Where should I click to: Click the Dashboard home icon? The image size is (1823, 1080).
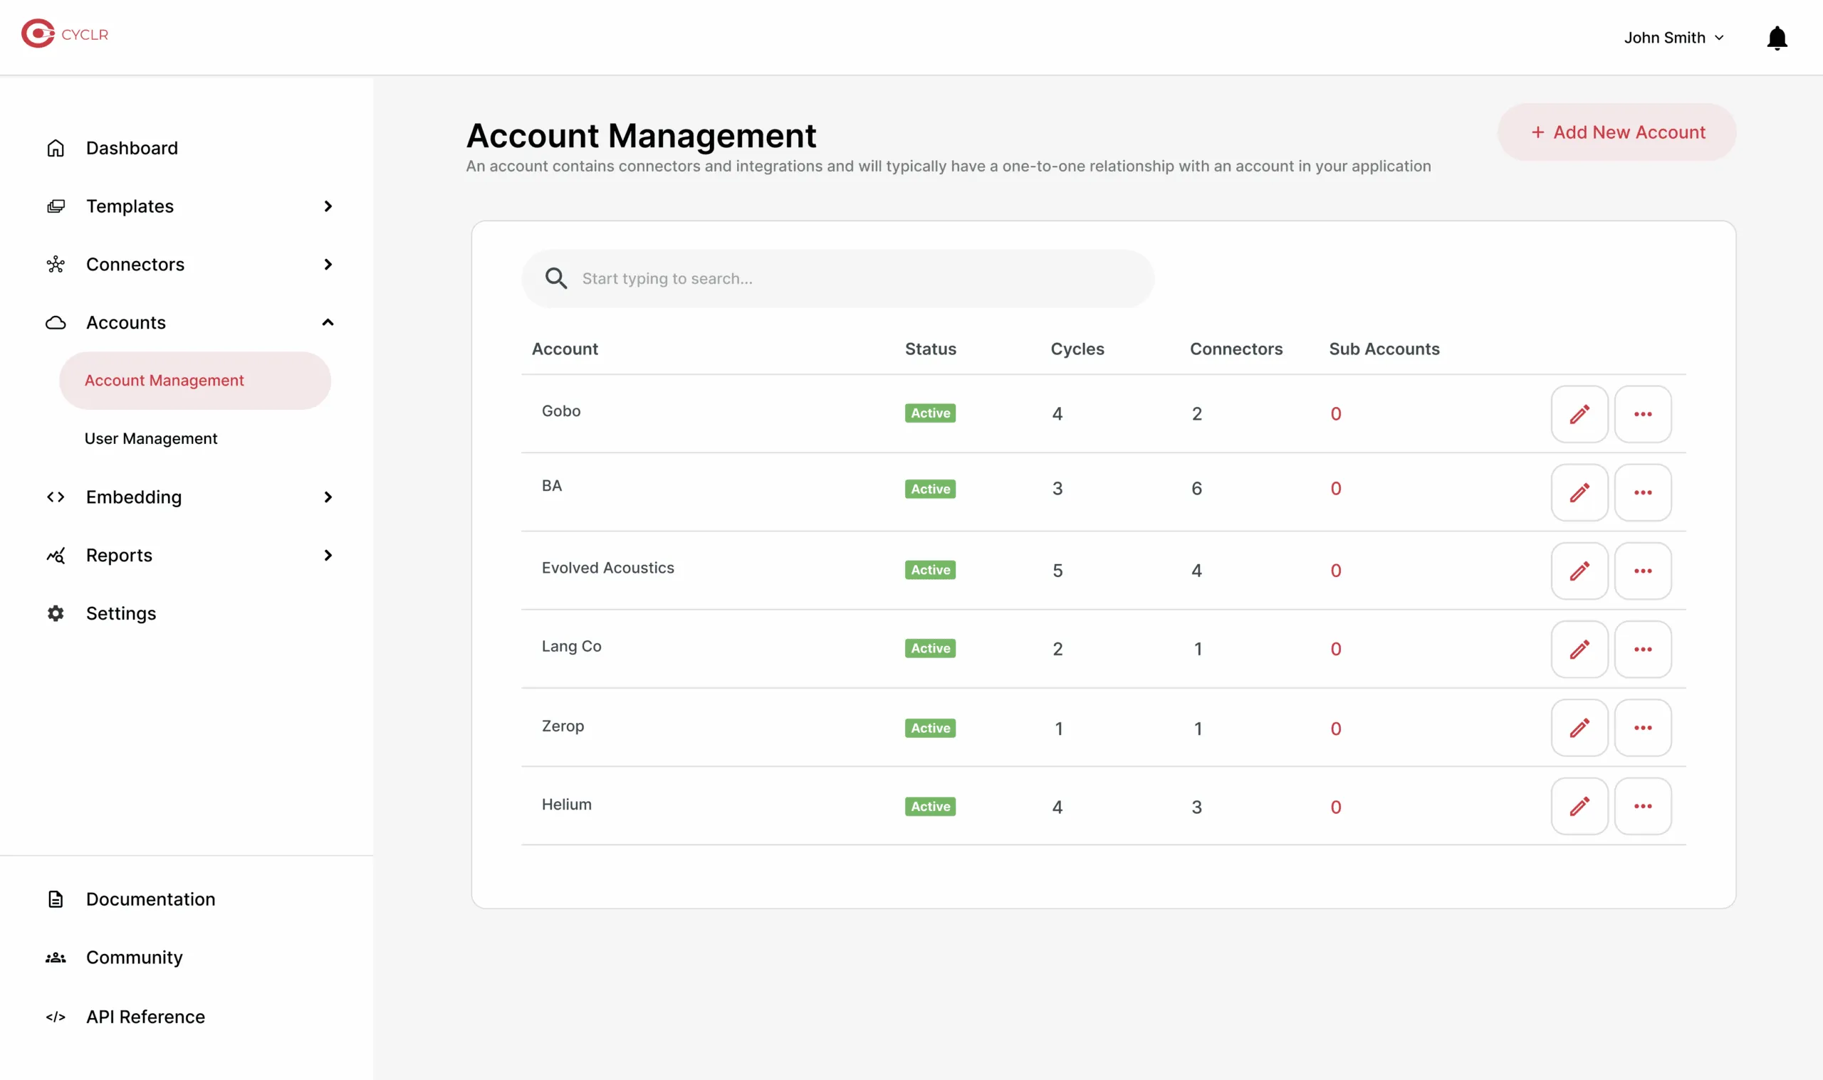56,148
